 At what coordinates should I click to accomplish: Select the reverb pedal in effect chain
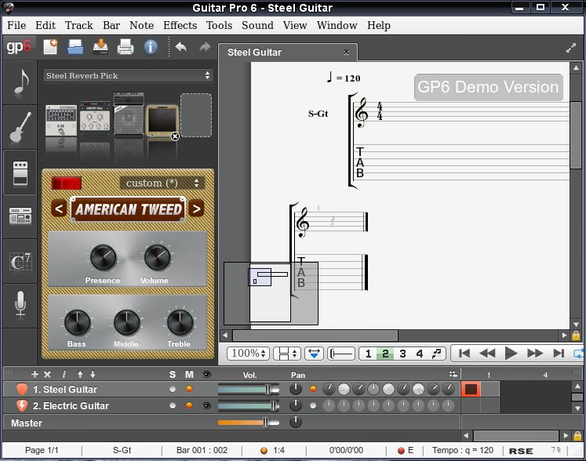pyautogui.click(x=95, y=118)
